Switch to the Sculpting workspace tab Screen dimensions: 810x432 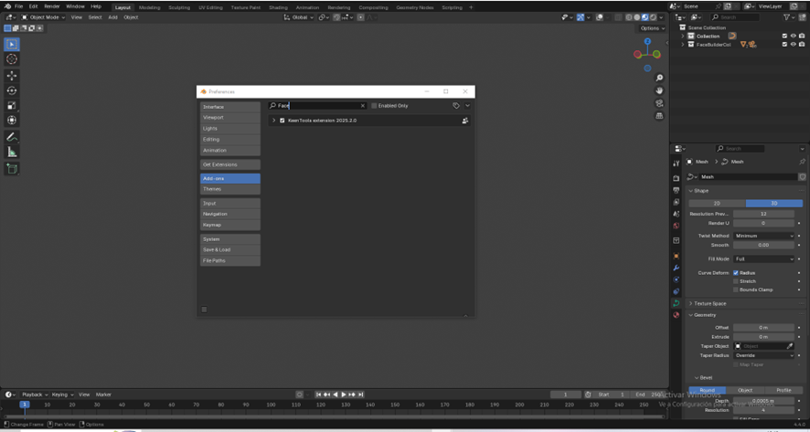(x=179, y=7)
